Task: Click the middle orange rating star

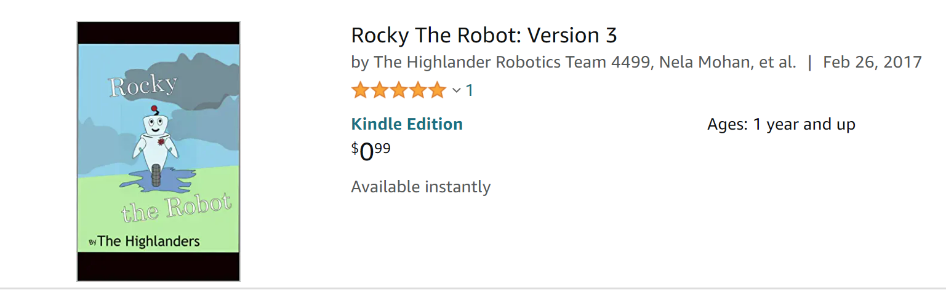Action: tap(399, 90)
